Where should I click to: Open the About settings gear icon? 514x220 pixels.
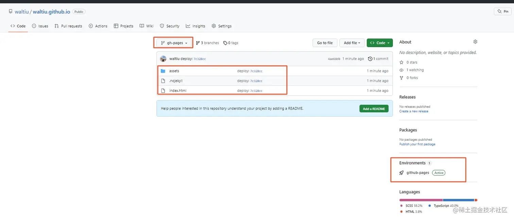point(475,42)
